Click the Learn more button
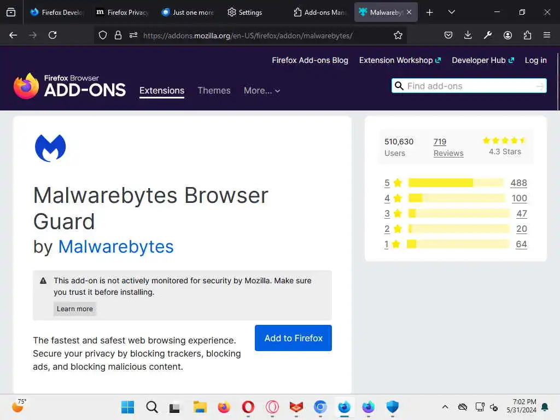The width and height of the screenshot is (560, 420). pyautogui.click(x=74, y=308)
